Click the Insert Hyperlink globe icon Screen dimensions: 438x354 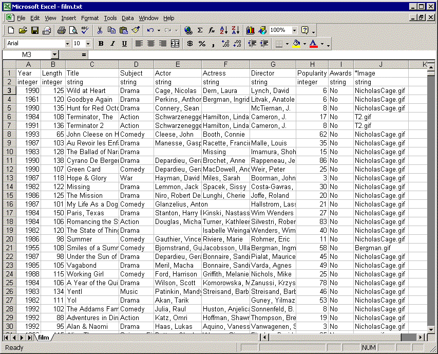tap(188, 30)
